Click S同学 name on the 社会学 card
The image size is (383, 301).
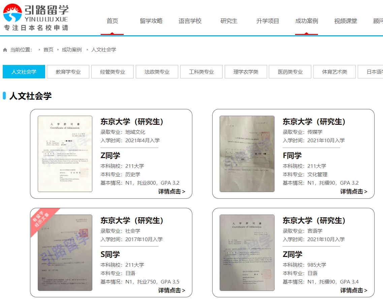pyautogui.click(x=110, y=254)
